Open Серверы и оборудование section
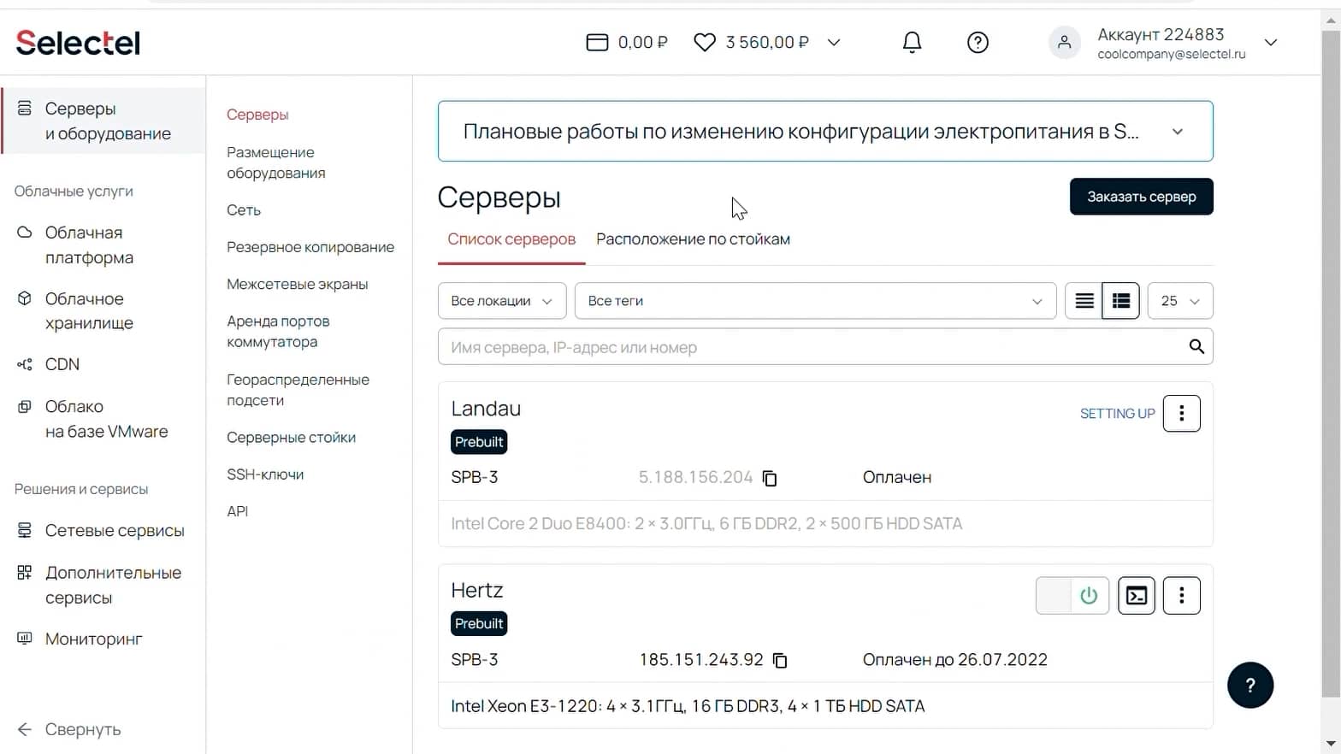Image resolution: width=1341 pixels, height=754 pixels. pyautogui.click(x=103, y=121)
